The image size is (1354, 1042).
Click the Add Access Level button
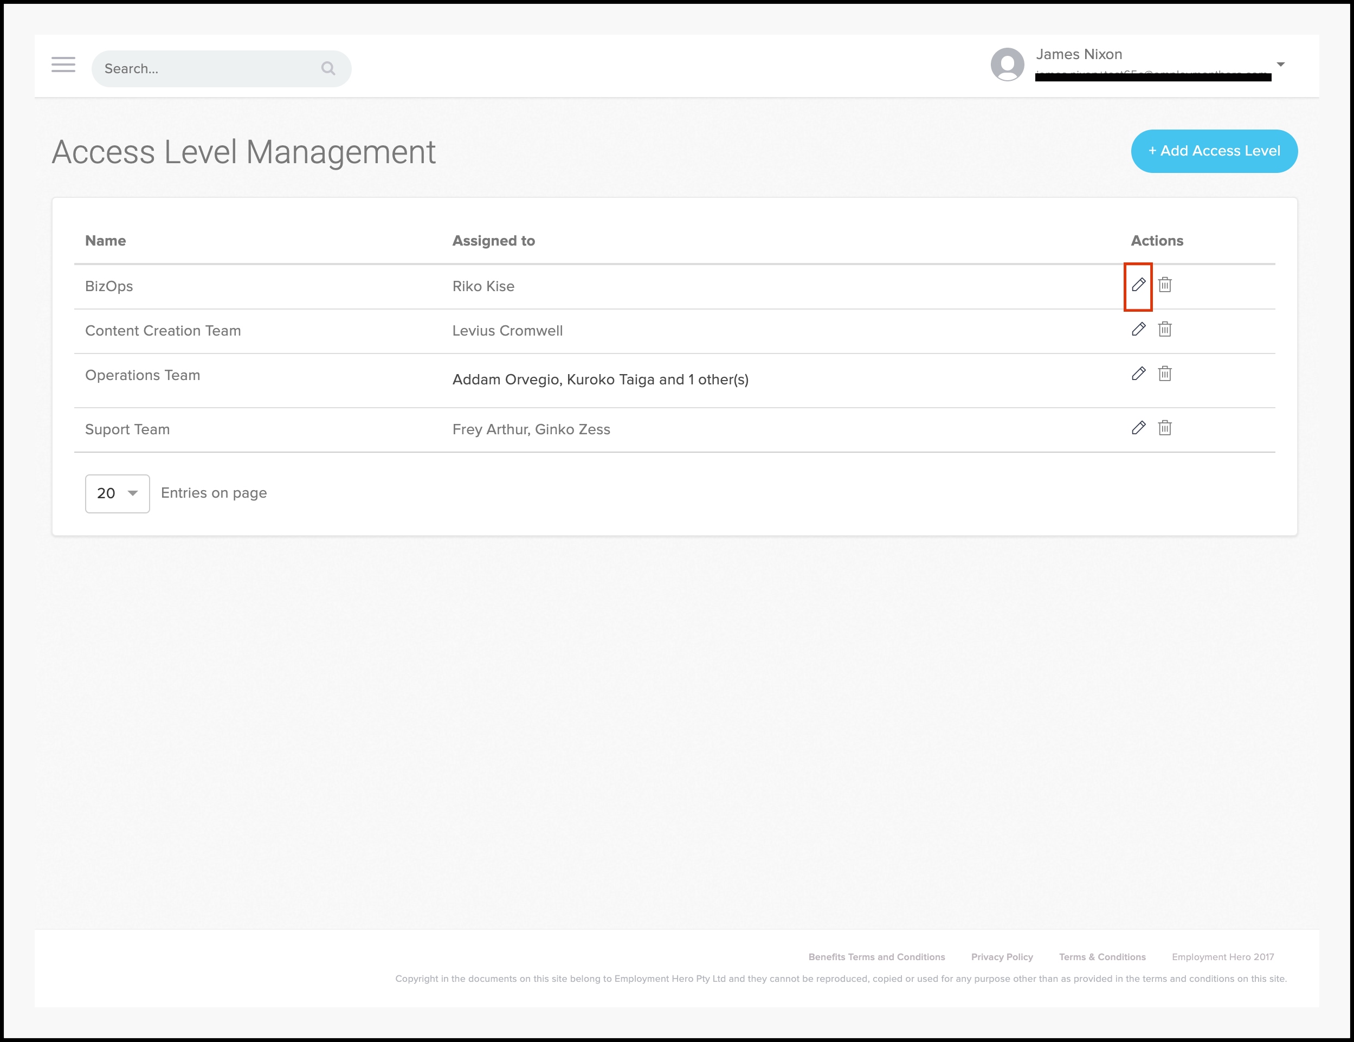(1214, 151)
